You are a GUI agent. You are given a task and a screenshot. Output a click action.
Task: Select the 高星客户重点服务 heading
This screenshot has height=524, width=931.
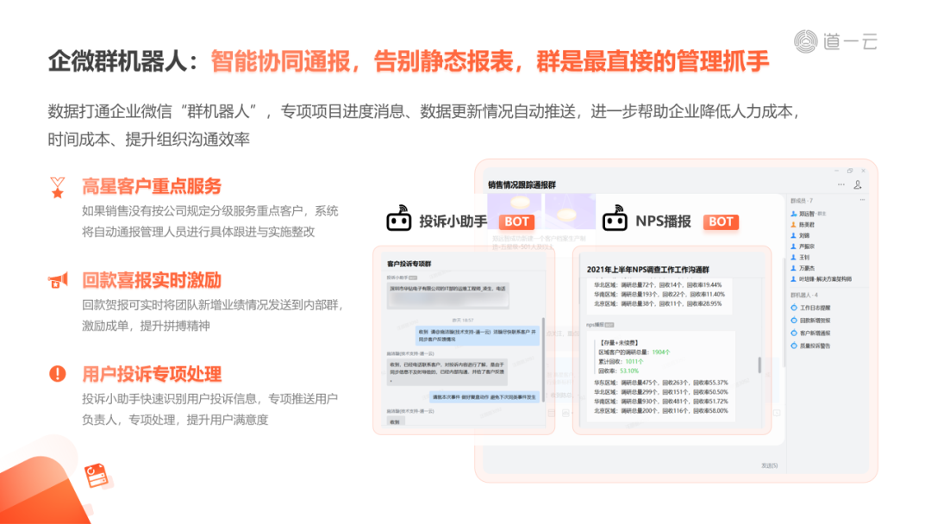coord(152,186)
